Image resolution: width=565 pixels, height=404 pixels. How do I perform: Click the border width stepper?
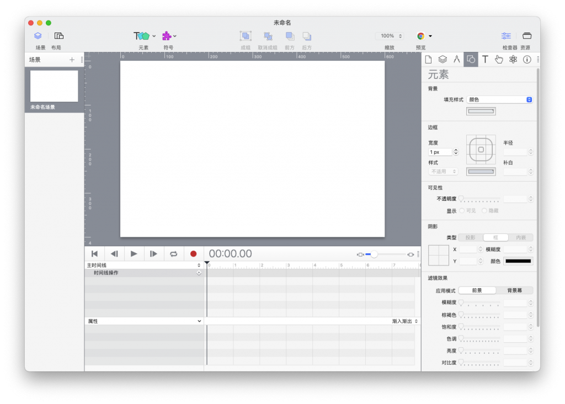pos(456,152)
